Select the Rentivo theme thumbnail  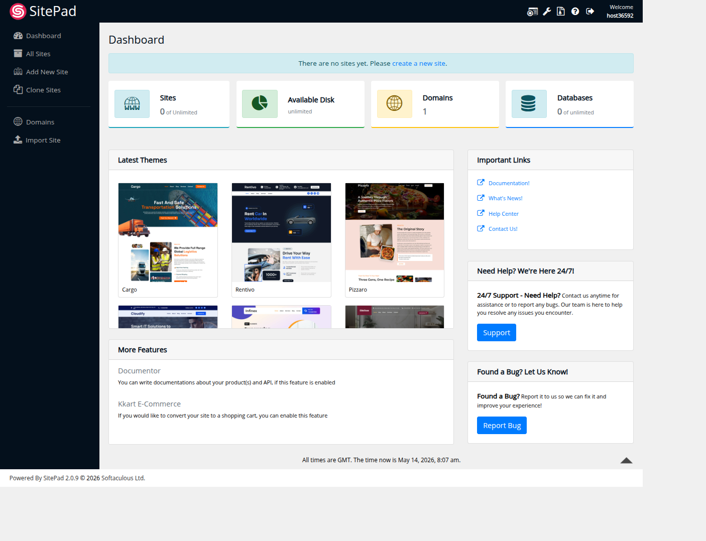coord(281,232)
